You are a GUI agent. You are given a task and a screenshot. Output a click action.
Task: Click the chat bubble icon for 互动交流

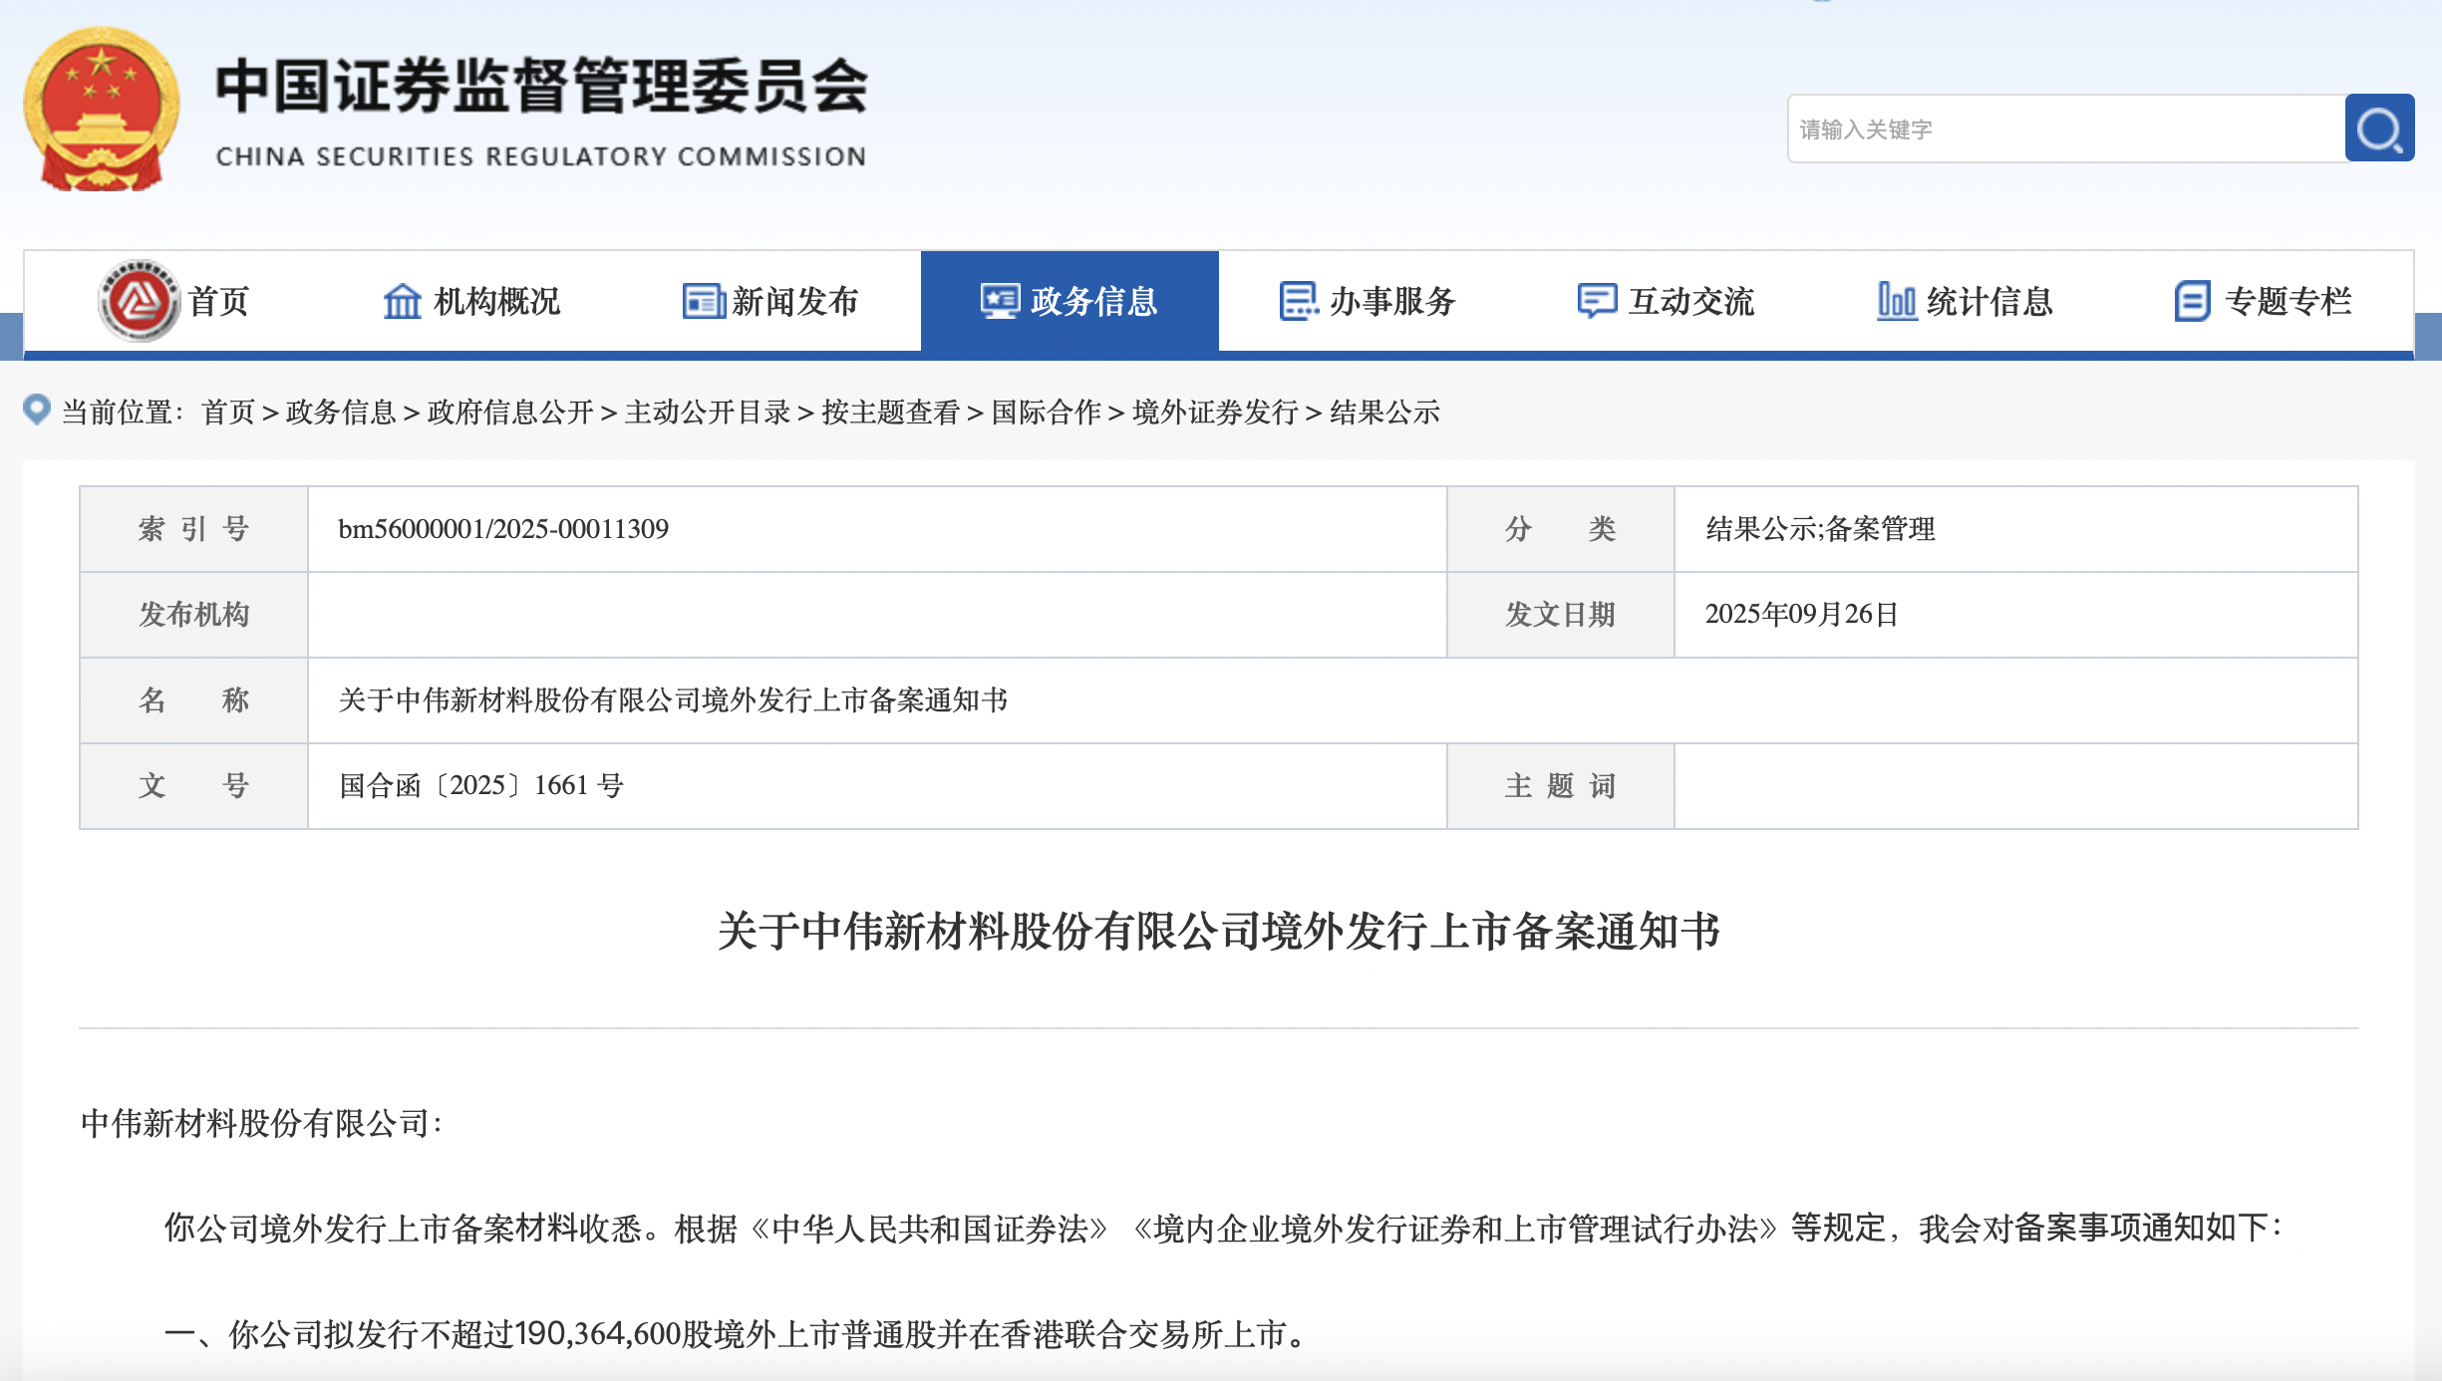(x=1597, y=301)
